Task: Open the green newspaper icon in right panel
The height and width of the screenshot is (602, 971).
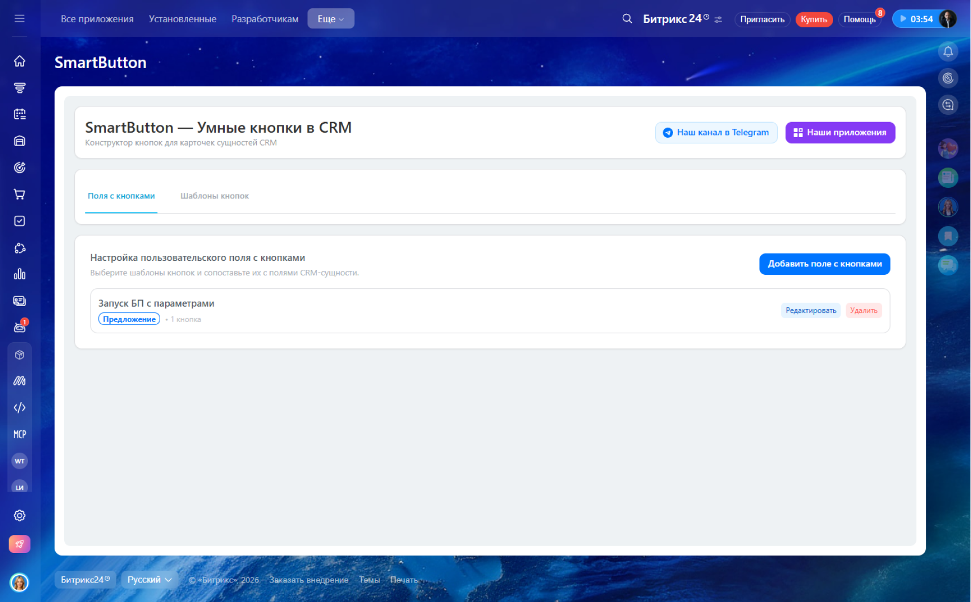Action: tap(948, 178)
